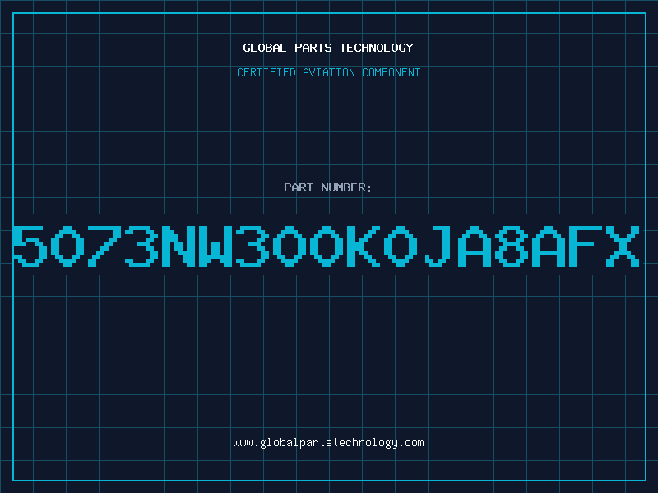Click the GLOBAL PARTS-TECHNOLOGY title text
658x493 pixels.
click(x=328, y=48)
